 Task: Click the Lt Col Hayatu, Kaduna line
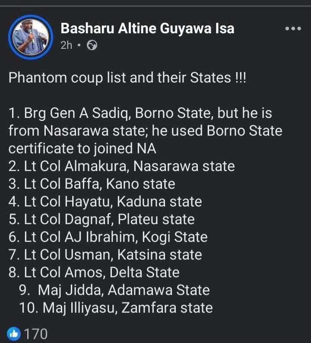pos(105,201)
